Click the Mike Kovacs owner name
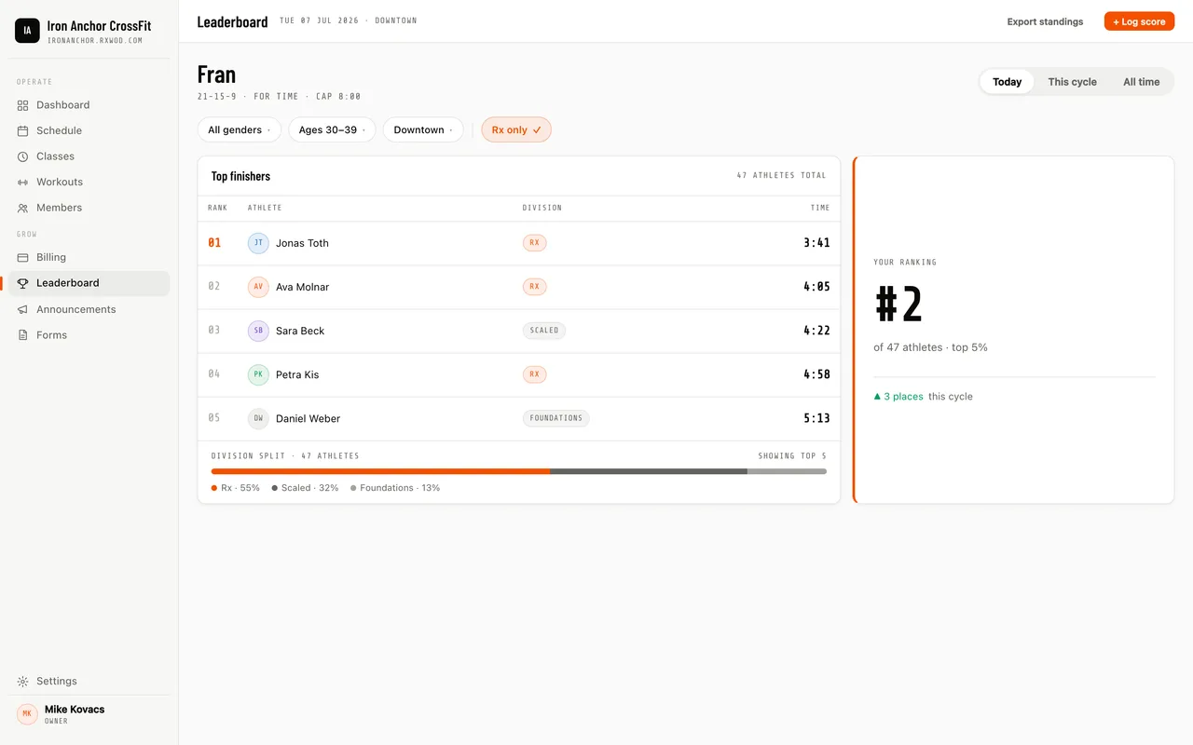The image size is (1193, 745). (x=75, y=710)
